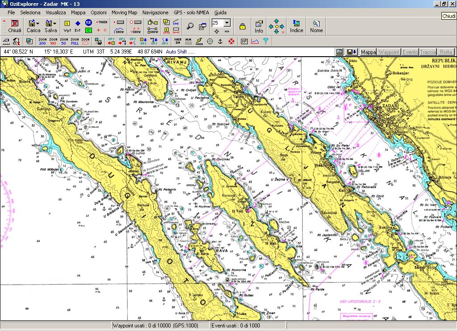Click the red circles SHOW toggle icon
Screen dimensions: 457x331
[136, 30]
